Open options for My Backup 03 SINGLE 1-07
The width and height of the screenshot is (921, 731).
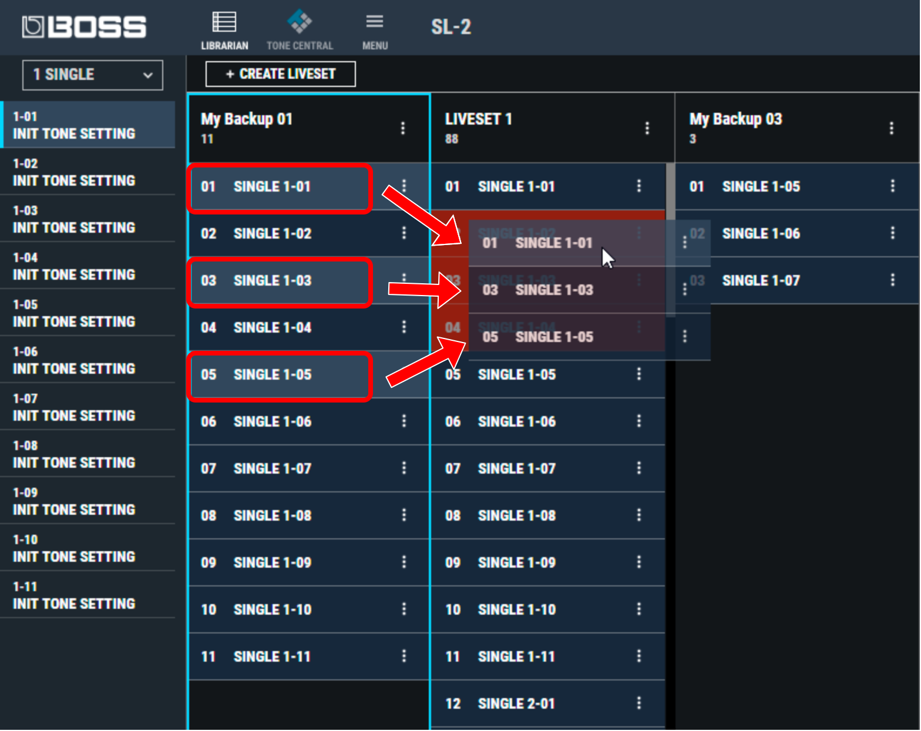893,280
